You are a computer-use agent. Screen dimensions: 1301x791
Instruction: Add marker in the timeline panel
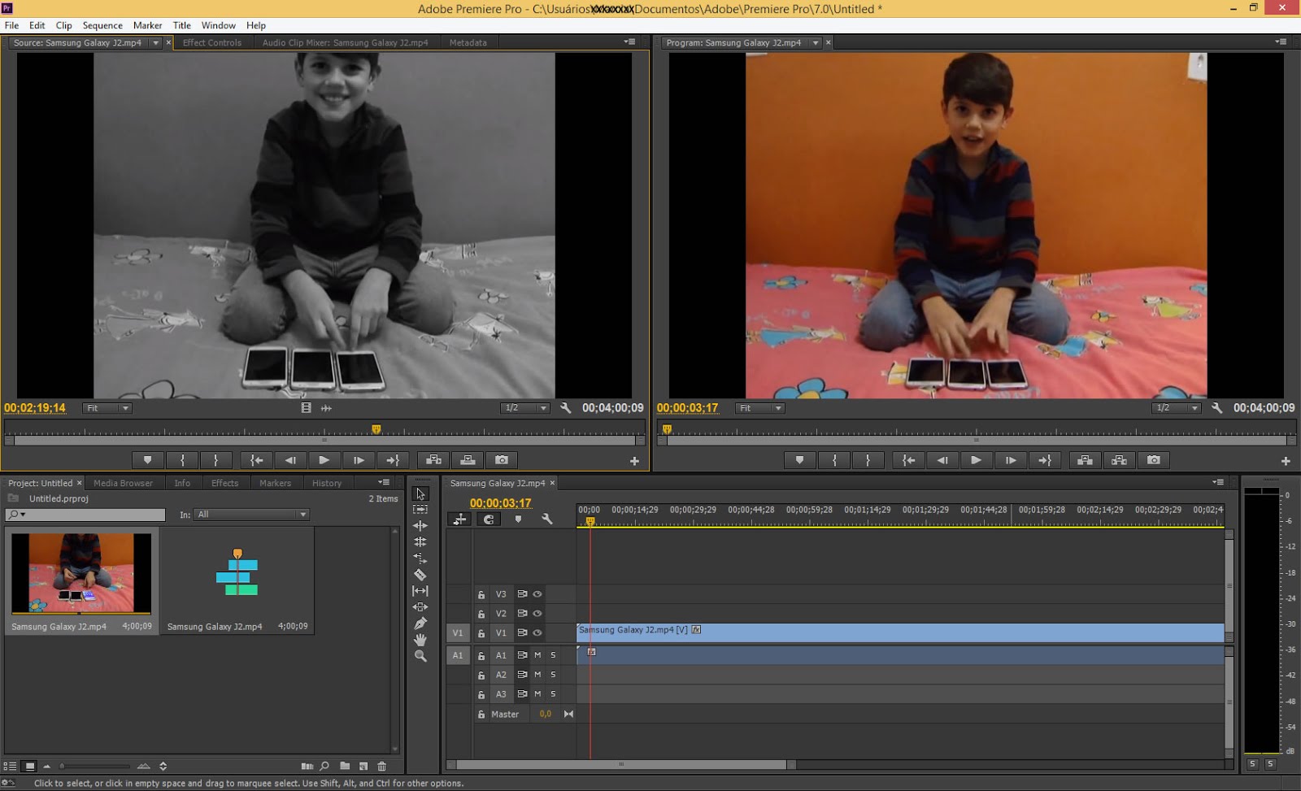click(518, 519)
